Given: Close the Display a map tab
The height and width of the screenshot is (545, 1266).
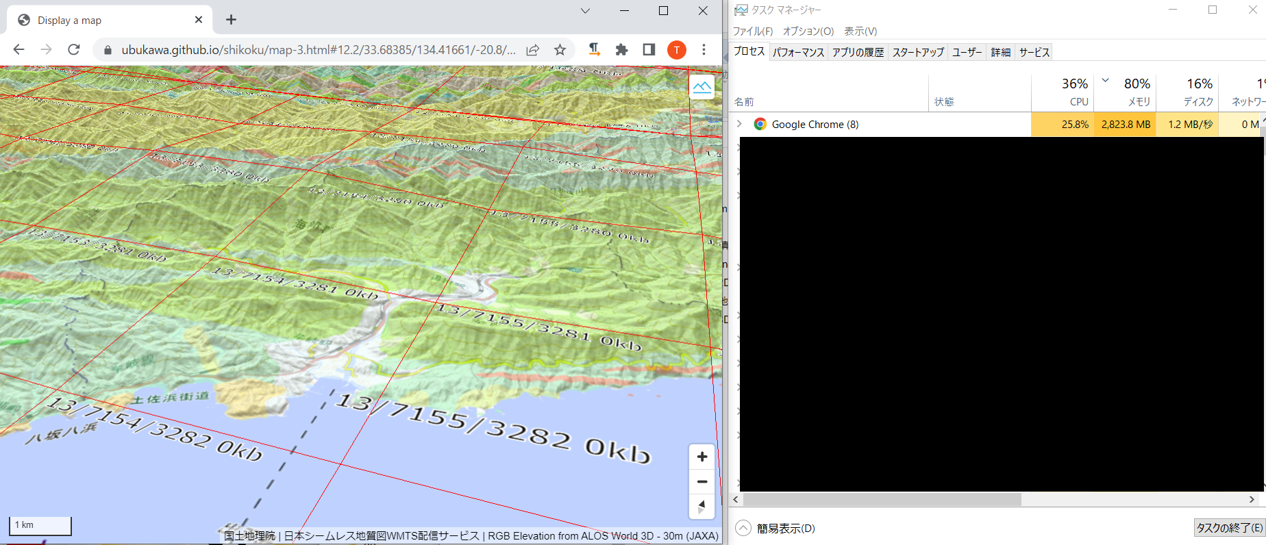Looking at the screenshot, I should pyautogui.click(x=199, y=20).
